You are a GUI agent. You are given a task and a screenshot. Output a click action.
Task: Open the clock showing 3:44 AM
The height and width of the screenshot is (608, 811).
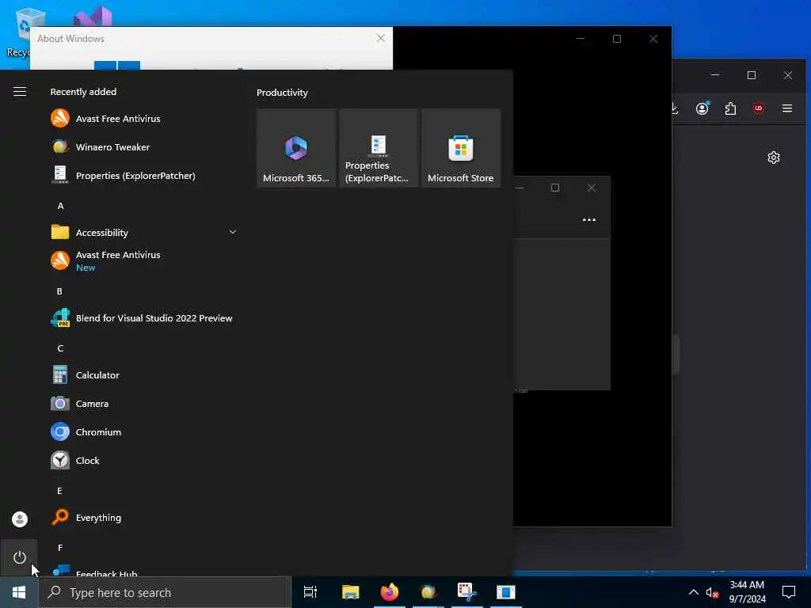click(x=747, y=592)
